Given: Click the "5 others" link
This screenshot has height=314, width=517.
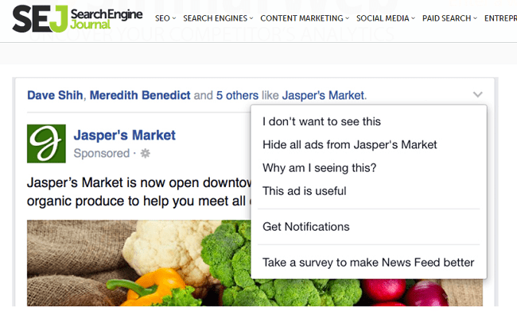Looking at the screenshot, I should click(237, 95).
